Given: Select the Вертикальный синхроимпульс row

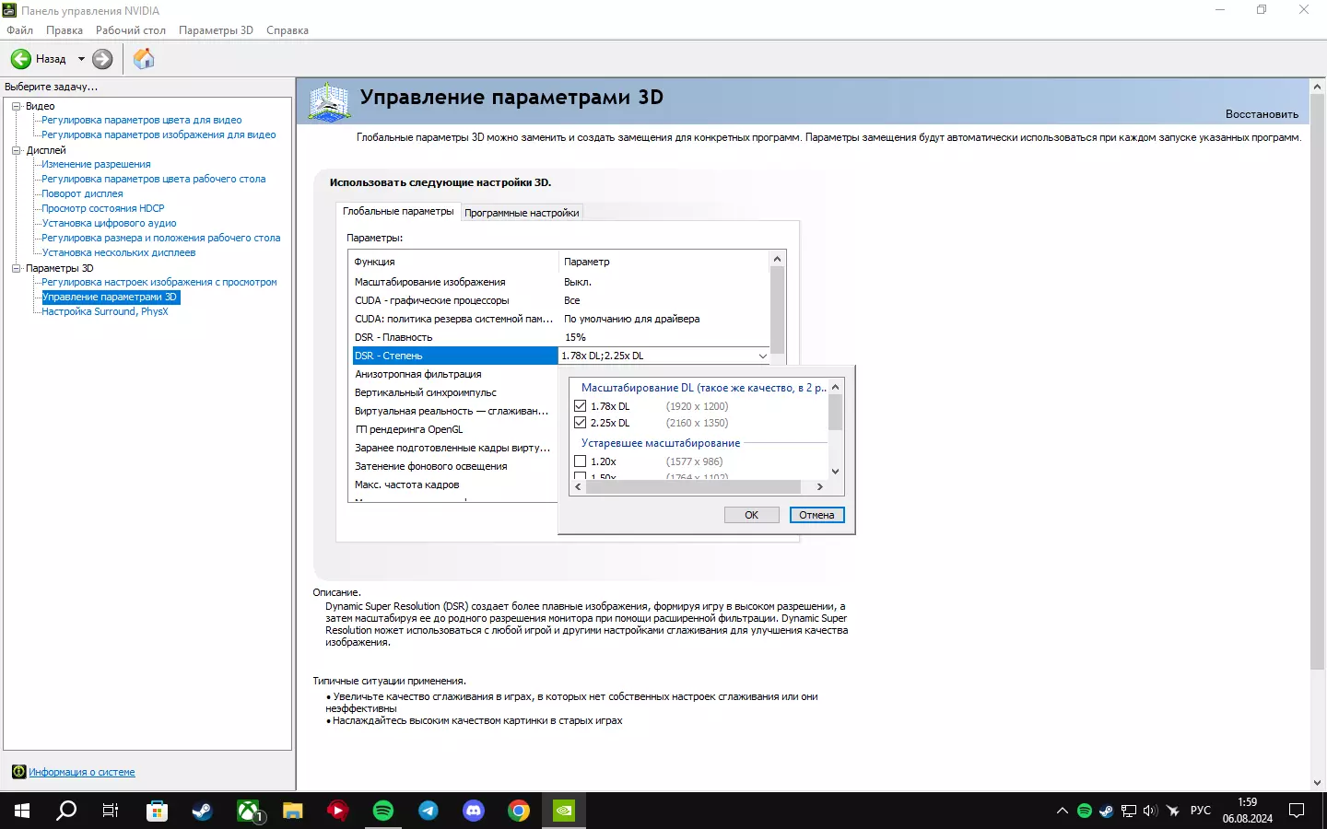Looking at the screenshot, I should pyautogui.click(x=455, y=392).
